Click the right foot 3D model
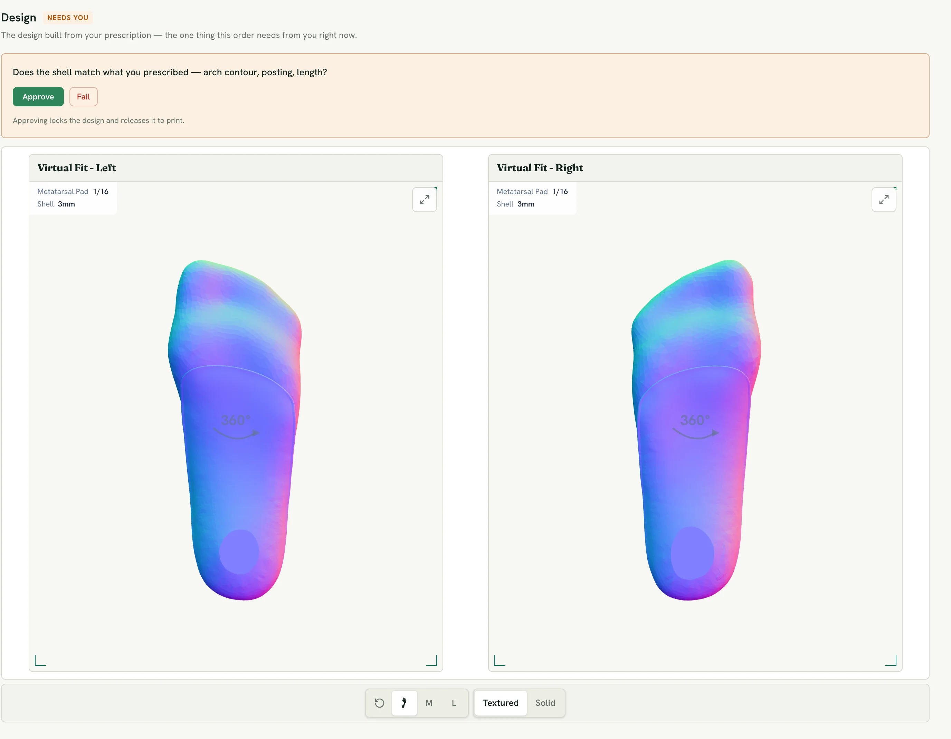The width and height of the screenshot is (951, 739). click(x=696, y=430)
